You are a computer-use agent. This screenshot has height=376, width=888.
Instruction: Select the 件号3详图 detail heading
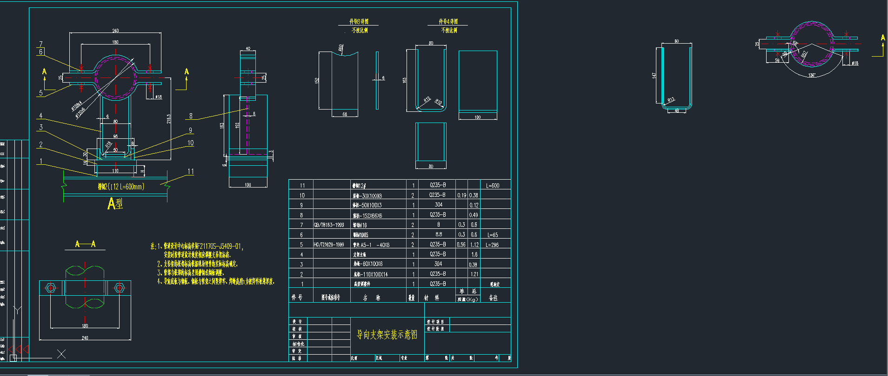(x=359, y=21)
